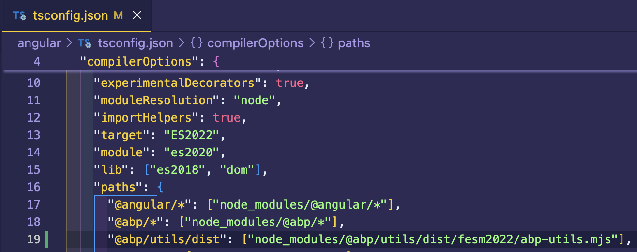
Task: Click the braces icon beside paths breadcrumb
Action: [327, 43]
